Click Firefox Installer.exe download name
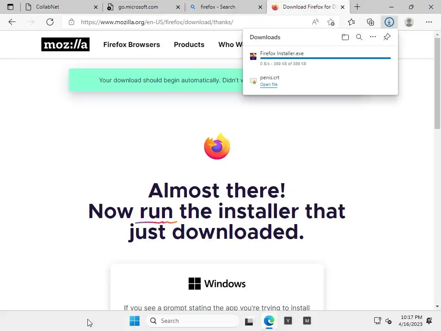This screenshot has height=331, width=441. coord(282,53)
